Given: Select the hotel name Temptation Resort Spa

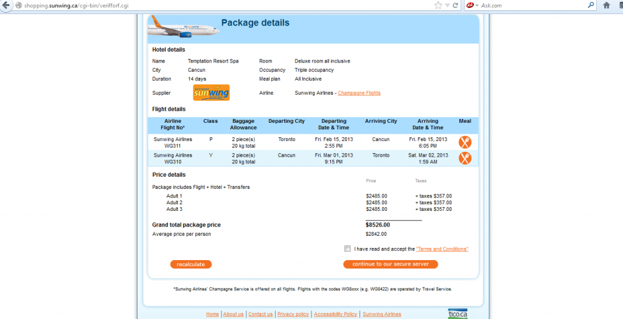Looking at the screenshot, I should pos(213,61).
